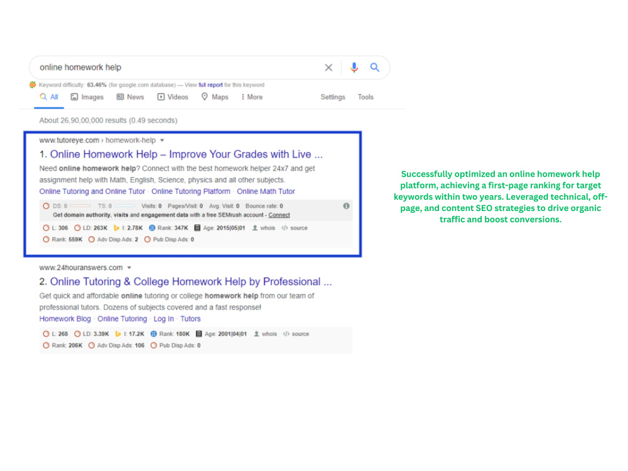The height and width of the screenshot is (471, 628).
Task: Click the Keyword difficulty 63.46% text
Action: pos(72,85)
